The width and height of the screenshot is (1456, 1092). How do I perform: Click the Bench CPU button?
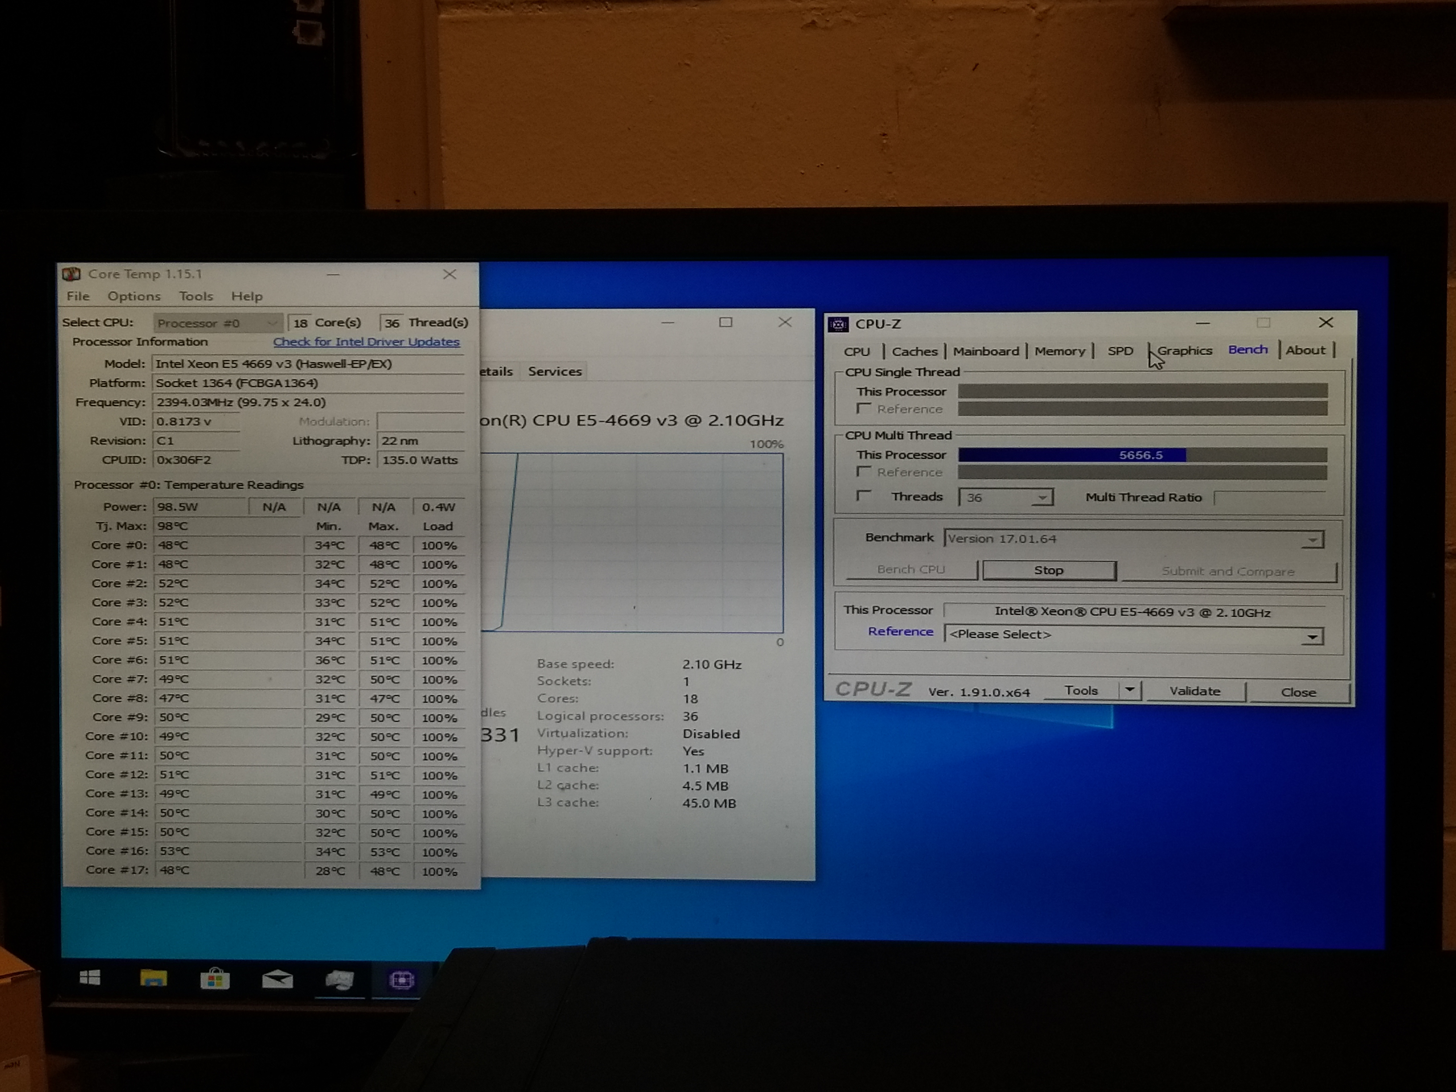(911, 569)
